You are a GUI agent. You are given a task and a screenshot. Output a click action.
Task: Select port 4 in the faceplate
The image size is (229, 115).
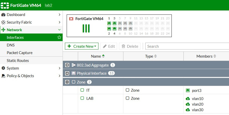pos(114,29)
